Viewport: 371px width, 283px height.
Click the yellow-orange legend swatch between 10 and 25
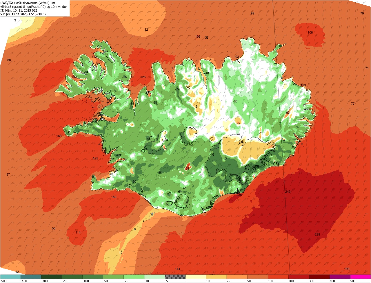216,277
